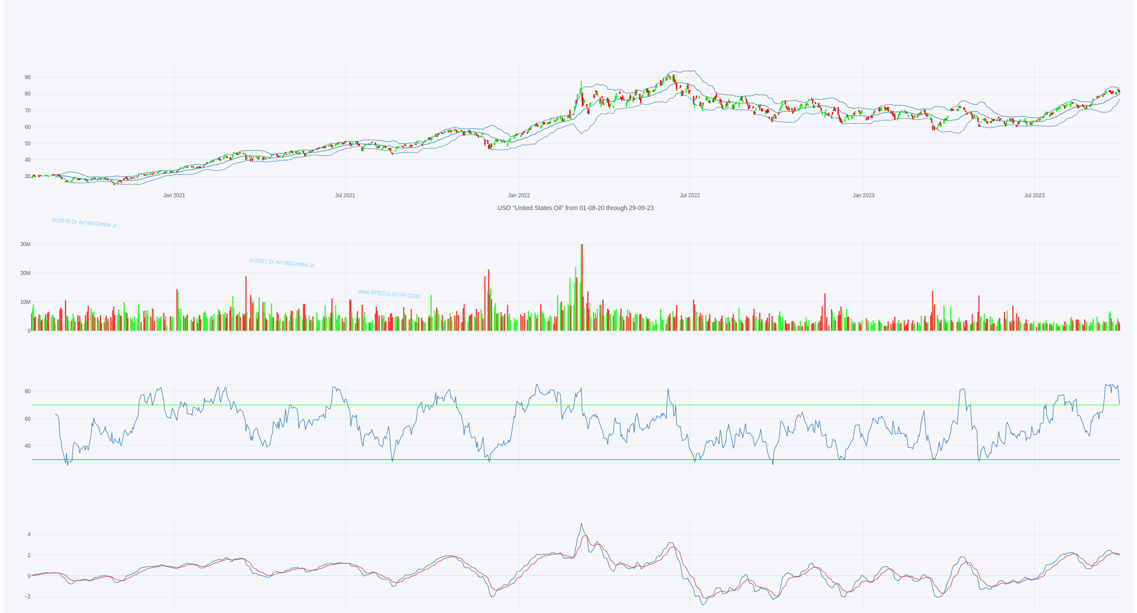
Task: Click the 70 tick on price axis
Action: click(28, 111)
